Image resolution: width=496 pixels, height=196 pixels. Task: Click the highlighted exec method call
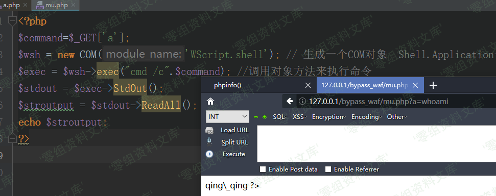(108, 71)
